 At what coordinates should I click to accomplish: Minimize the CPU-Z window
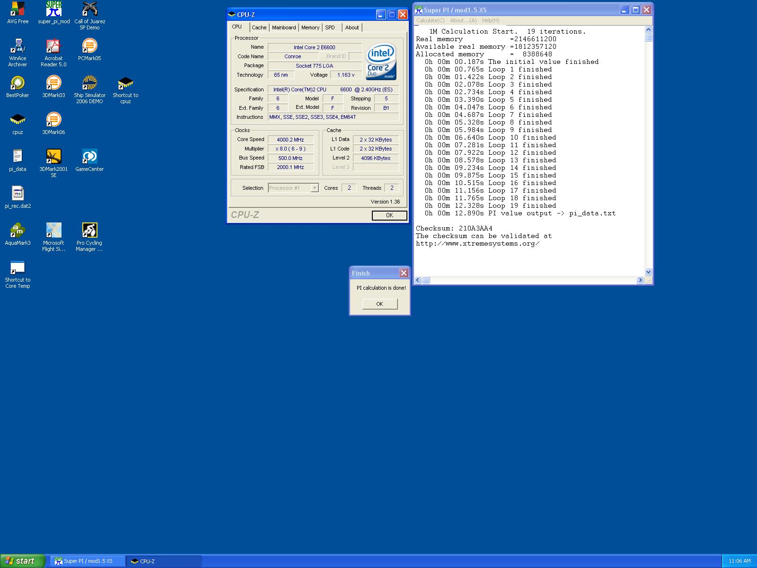381,15
